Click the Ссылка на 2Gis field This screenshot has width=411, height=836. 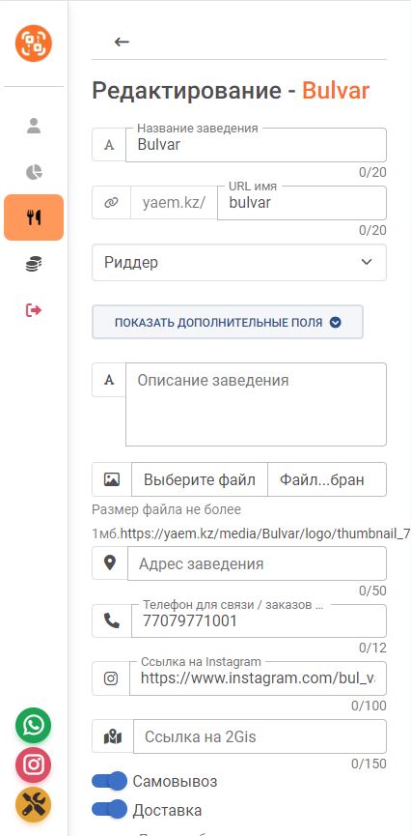click(260, 736)
